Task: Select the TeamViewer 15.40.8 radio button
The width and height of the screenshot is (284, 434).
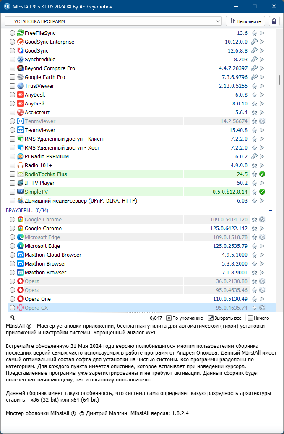Action: [12, 130]
